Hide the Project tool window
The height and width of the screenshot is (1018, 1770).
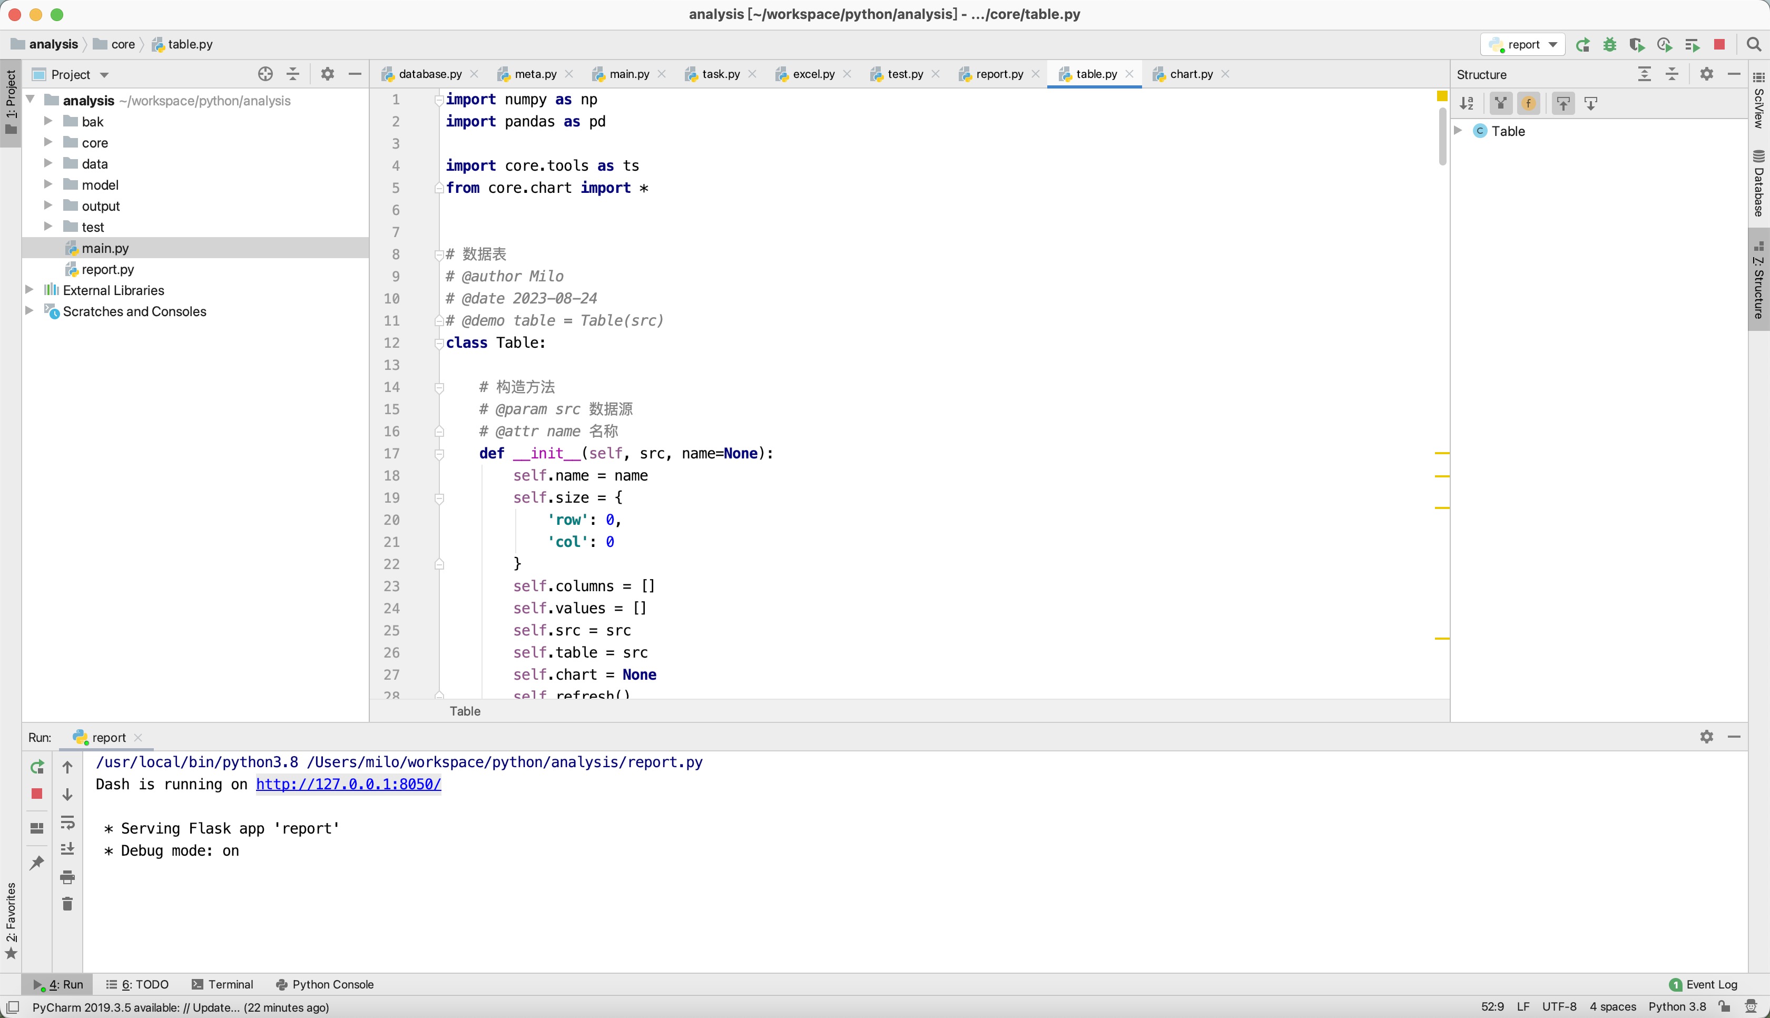tap(355, 74)
